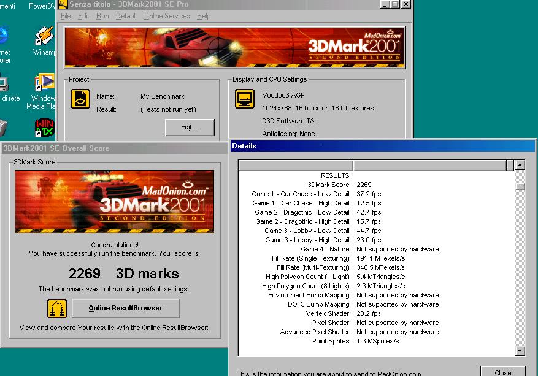Click the Voodoo3 AGP display adapter text

coord(283,95)
